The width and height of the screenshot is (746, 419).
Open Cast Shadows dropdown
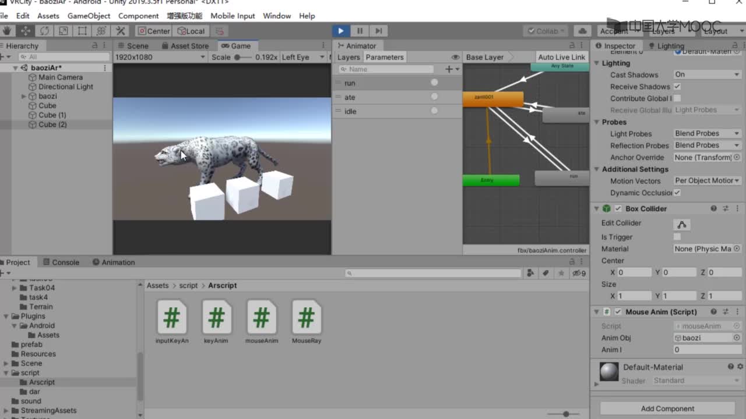click(x=707, y=74)
